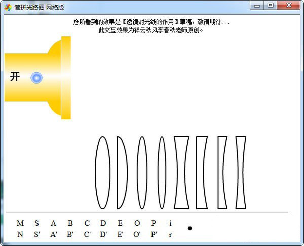
Task: Click the letter label N
Action: pyautogui.click(x=20, y=234)
